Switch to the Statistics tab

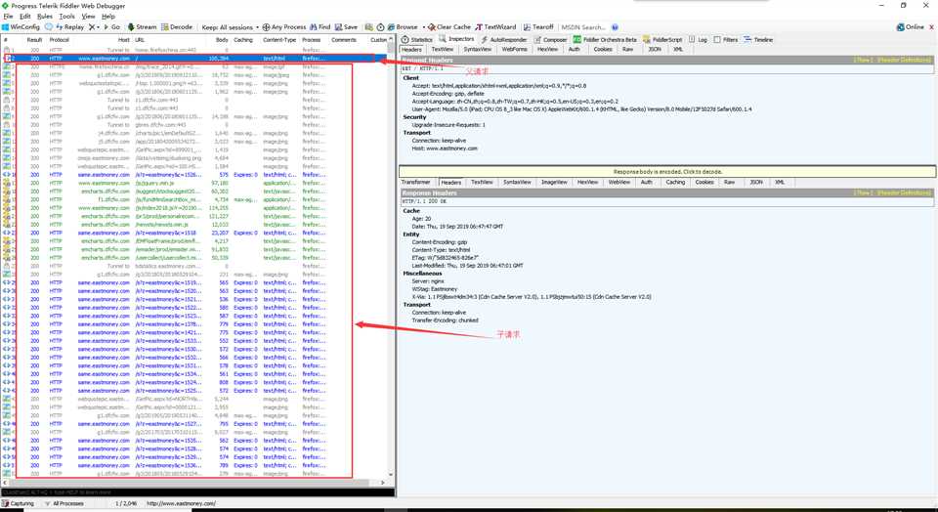click(x=417, y=39)
